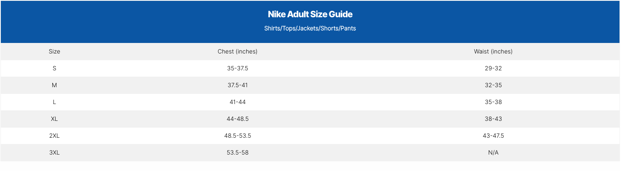This screenshot has height=171, width=625.
Task: Click chest value 53.5-58
Action: pos(237,152)
